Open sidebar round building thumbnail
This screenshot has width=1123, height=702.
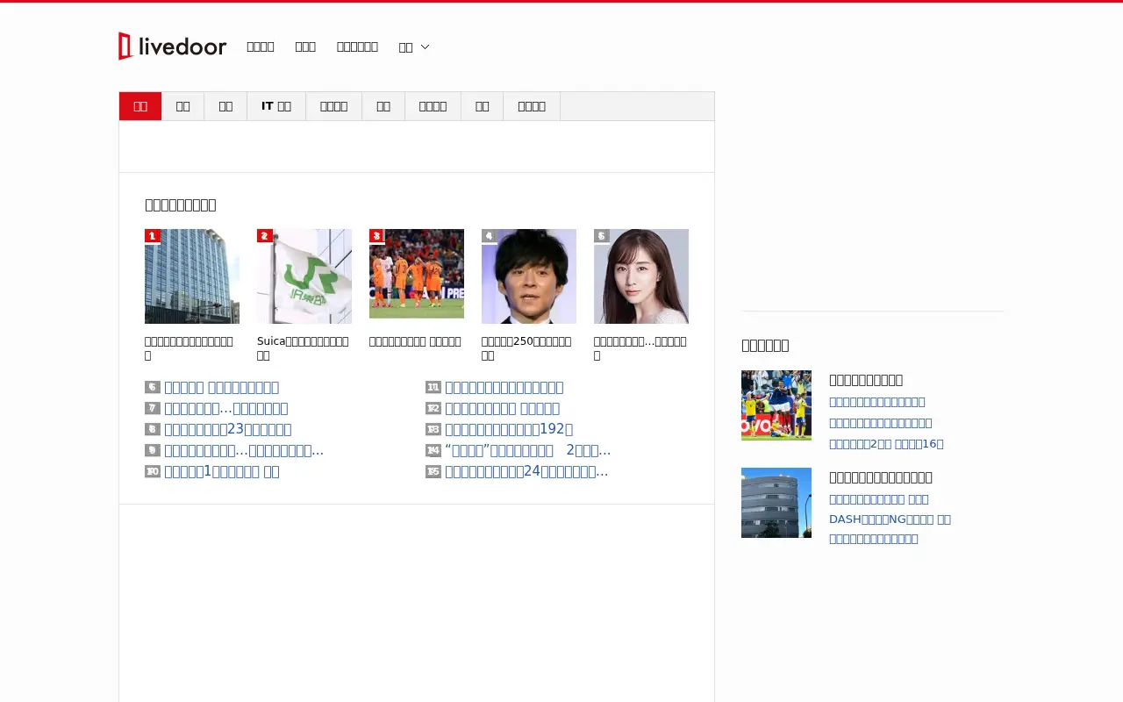click(776, 503)
